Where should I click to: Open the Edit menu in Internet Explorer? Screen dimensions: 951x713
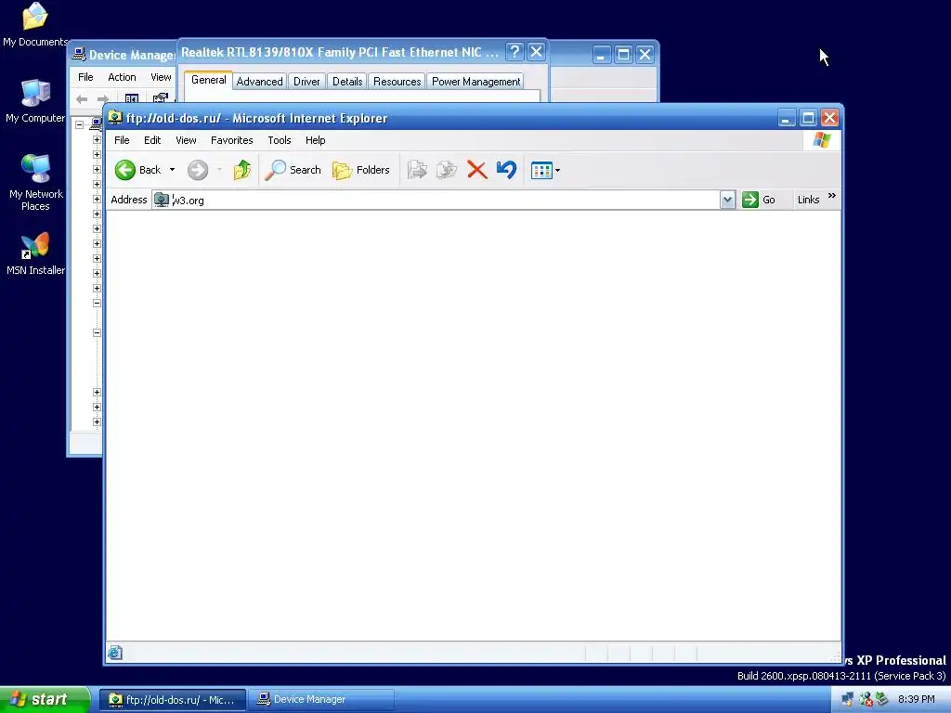[x=152, y=140]
